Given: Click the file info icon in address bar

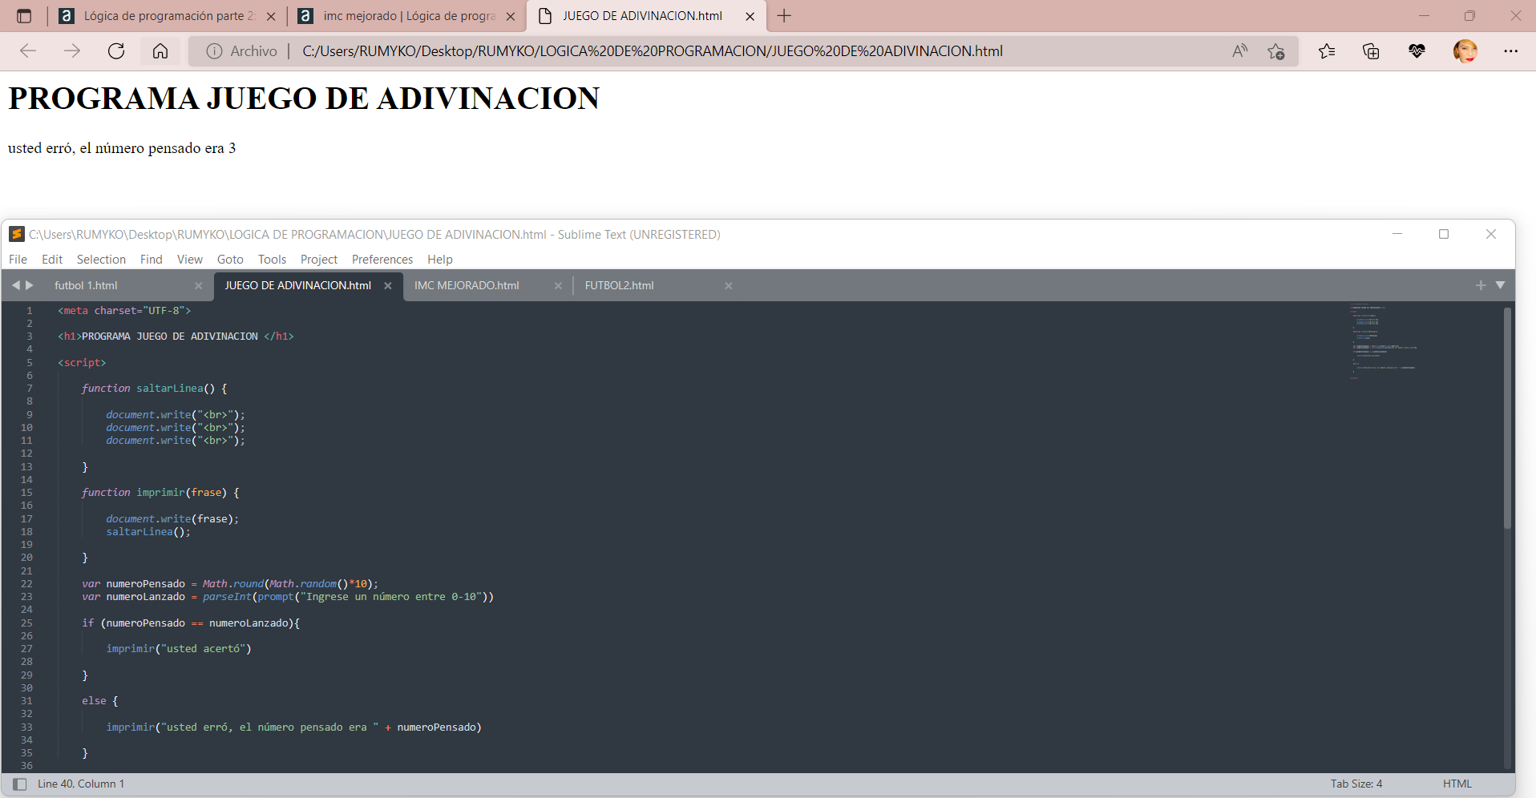Looking at the screenshot, I should [x=214, y=51].
